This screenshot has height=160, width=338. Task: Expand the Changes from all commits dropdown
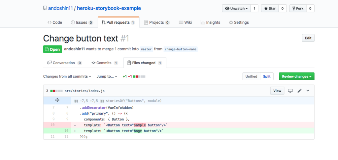click(x=67, y=76)
